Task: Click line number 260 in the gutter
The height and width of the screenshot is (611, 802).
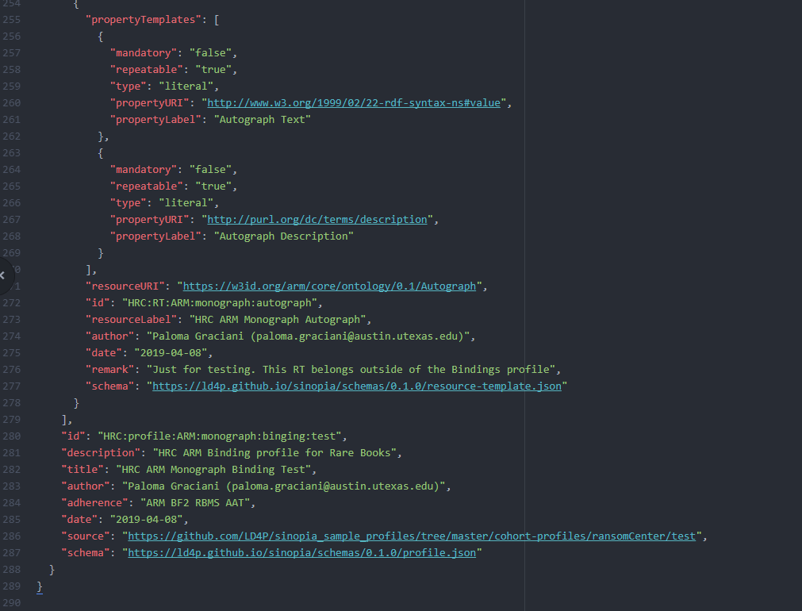Action: (11, 103)
